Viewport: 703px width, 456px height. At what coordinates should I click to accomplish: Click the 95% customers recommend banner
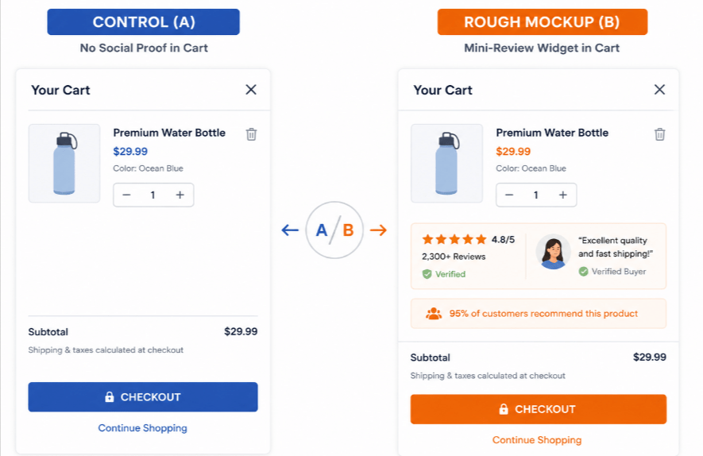click(539, 314)
